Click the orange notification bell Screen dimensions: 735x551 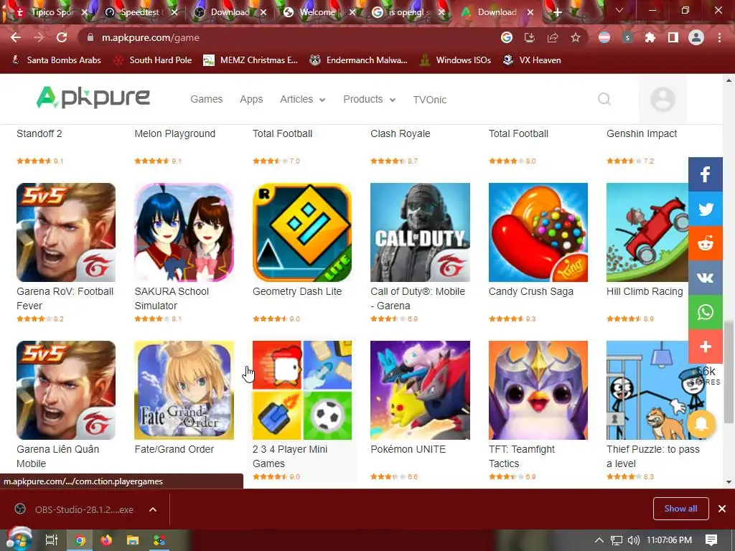point(701,423)
